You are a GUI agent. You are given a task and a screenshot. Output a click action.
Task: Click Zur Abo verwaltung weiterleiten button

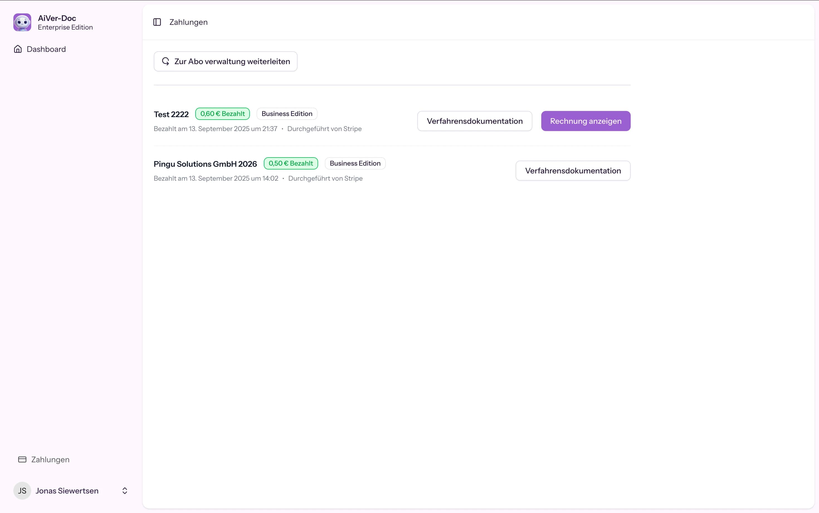coord(225,61)
